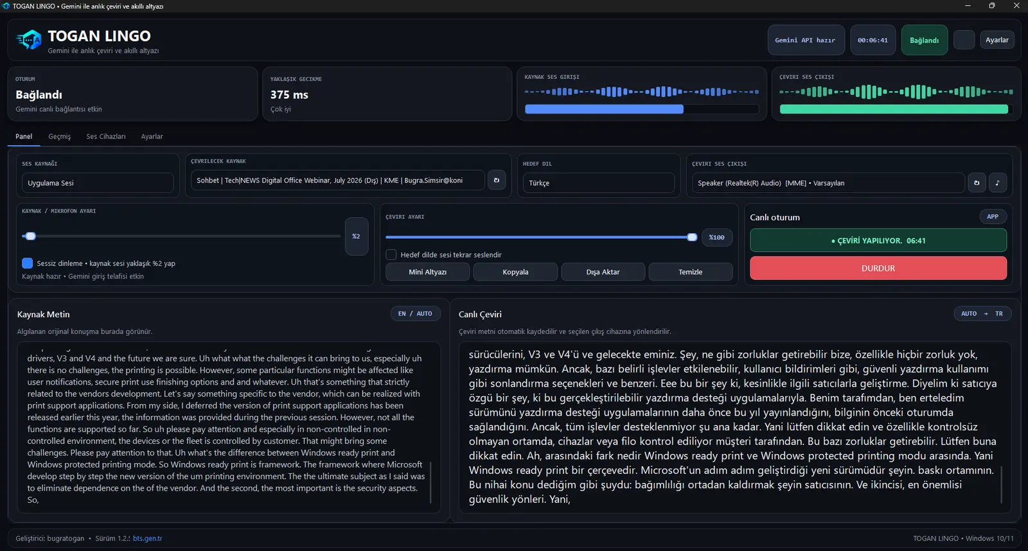Click the Ayarlar button in the header

(997, 40)
